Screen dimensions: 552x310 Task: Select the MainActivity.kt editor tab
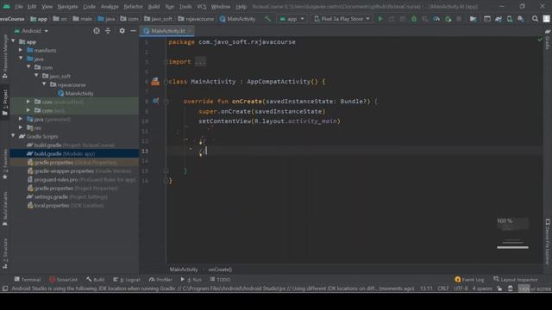tap(167, 31)
